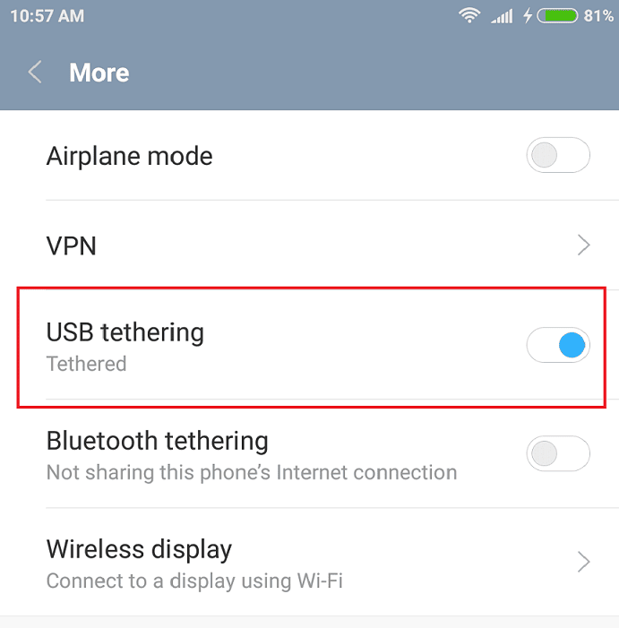The width and height of the screenshot is (619, 628).
Task: Tap the Connect to a display subtitle
Action: (194, 581)
